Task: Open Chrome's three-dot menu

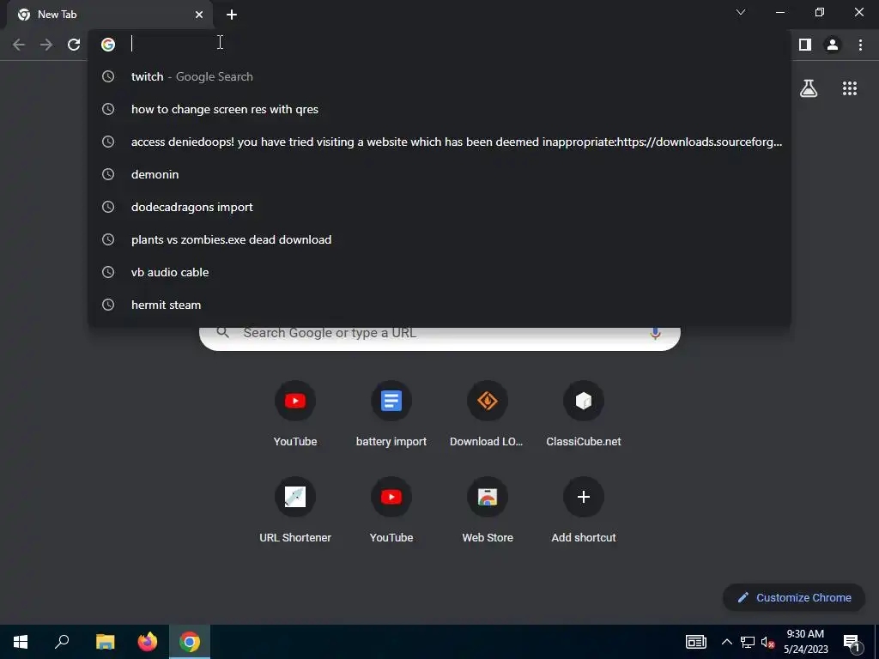Action: [x=860, y=45]
